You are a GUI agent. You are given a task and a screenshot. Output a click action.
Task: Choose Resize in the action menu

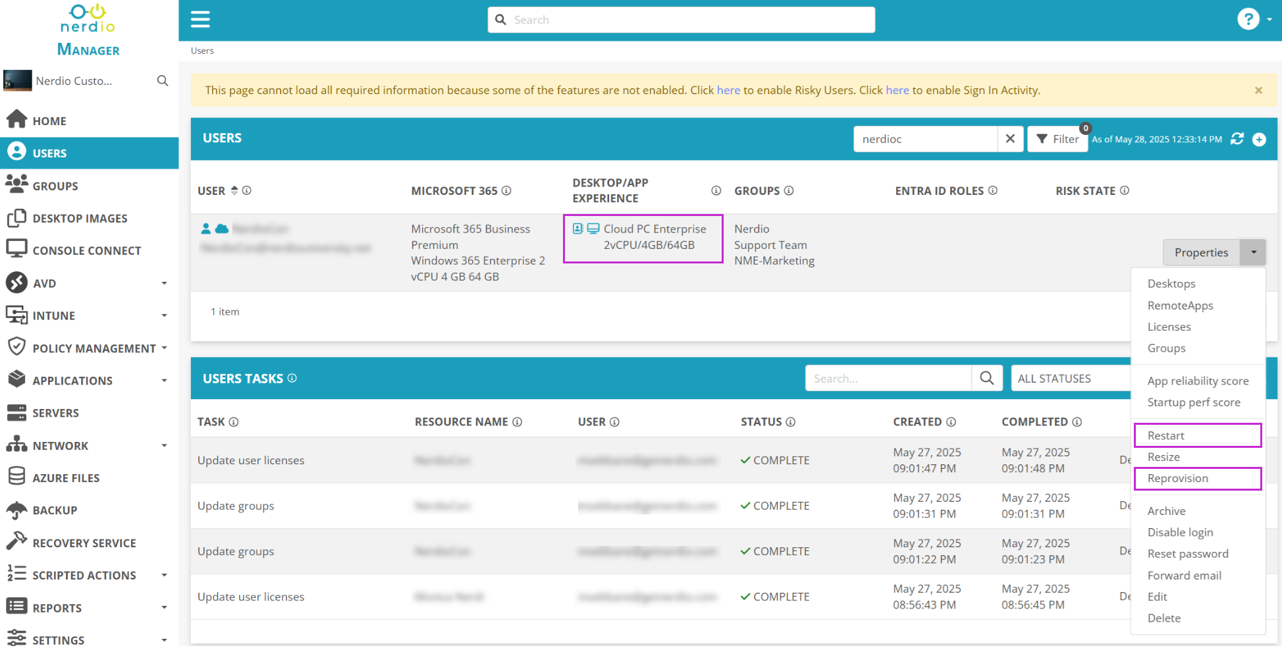pyautogui.click(x=1163, y=457)
